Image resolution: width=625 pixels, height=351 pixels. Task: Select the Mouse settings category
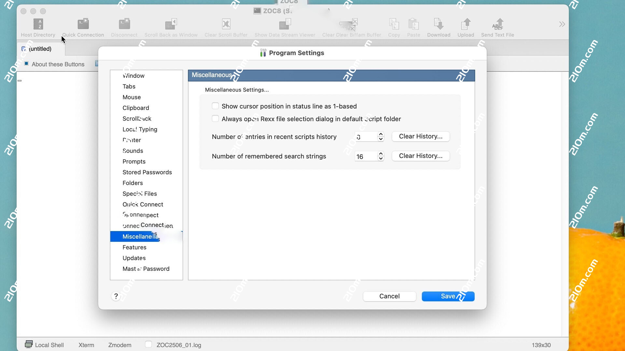(146, 97)
